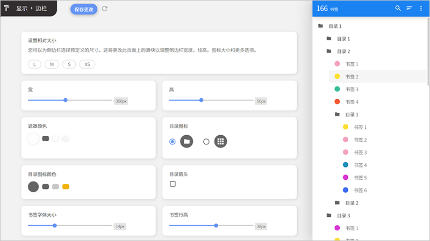430x241 pixels.
Task: Pick the yellow swatch under 目录图标颜色
Action: pos(66,187)
